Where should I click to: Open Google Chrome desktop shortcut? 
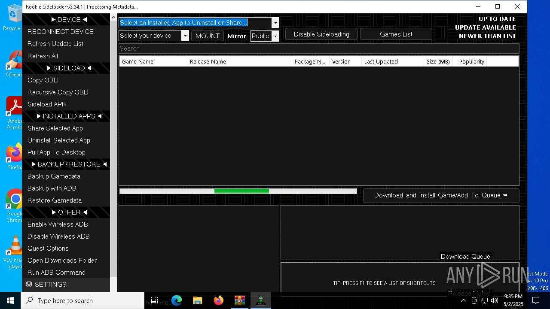(x=14, y=206)
